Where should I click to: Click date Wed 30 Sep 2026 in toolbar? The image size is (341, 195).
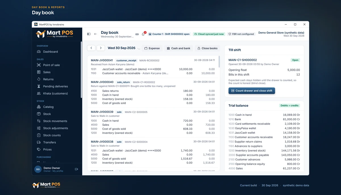click(121, 48)
